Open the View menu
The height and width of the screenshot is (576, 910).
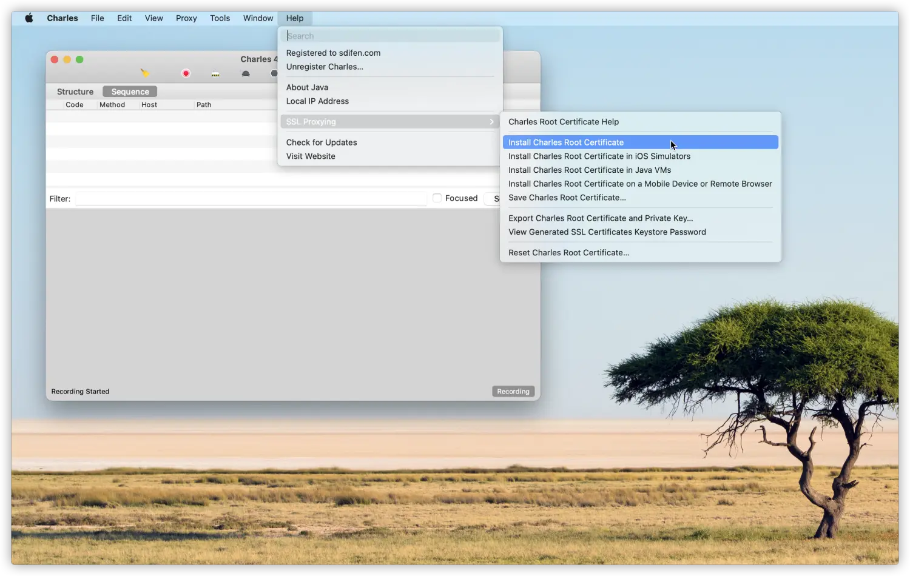pos(154,18)
